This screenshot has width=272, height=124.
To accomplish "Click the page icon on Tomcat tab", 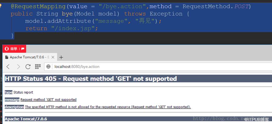I will click(x=7, y=57).
